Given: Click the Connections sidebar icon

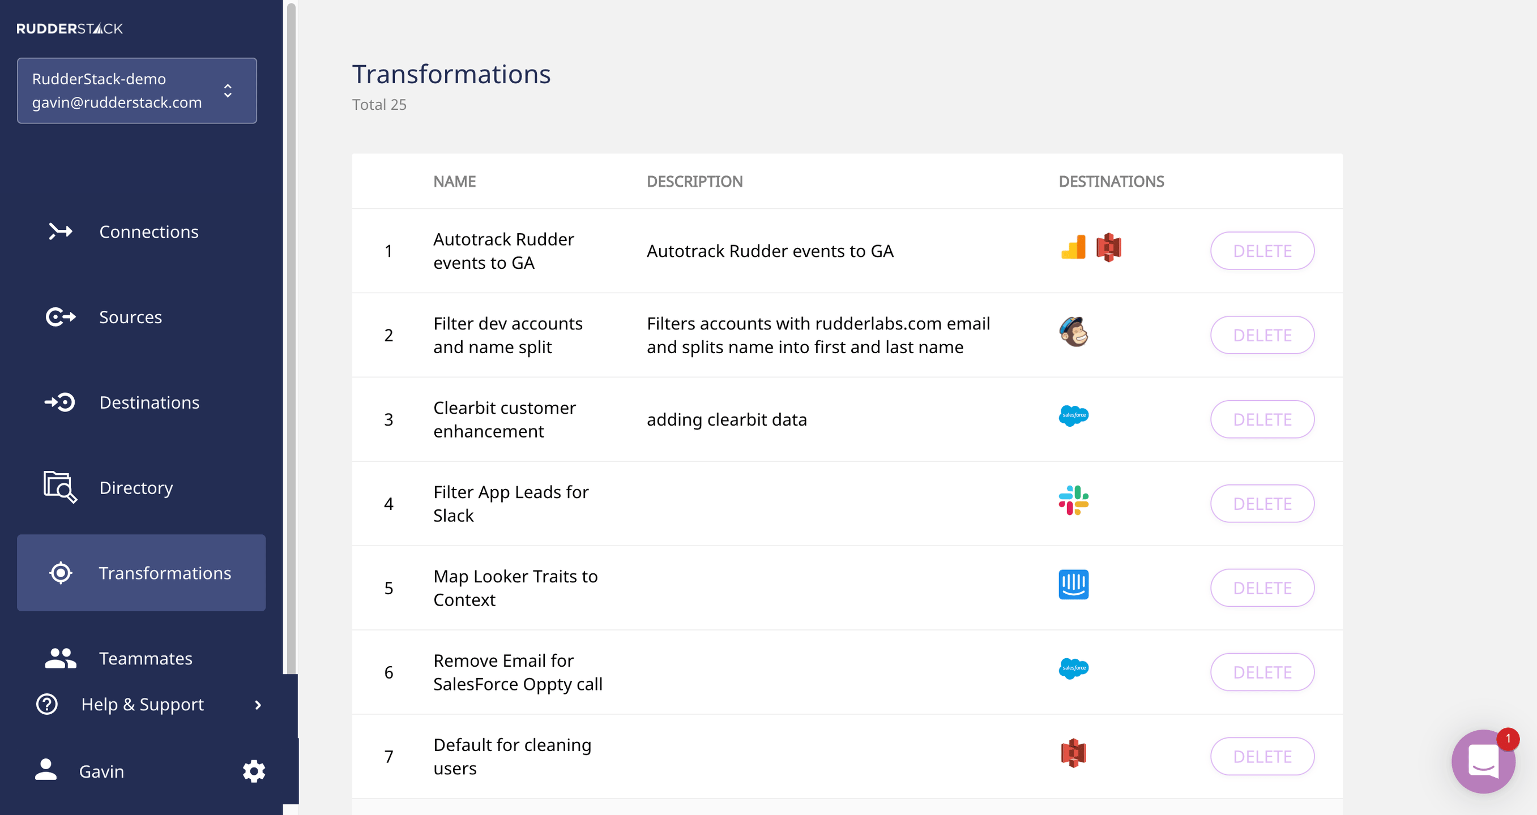Looking at the screenshot, I should pos(60,231).
